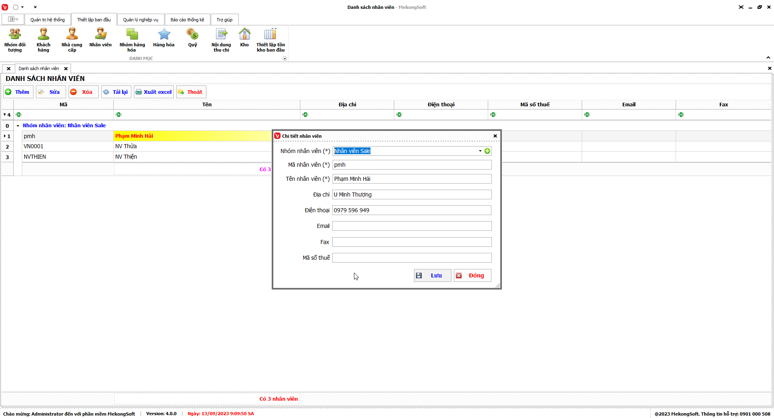Click Tải lại to reload list
Screen dimensions: 774x418
116,92
